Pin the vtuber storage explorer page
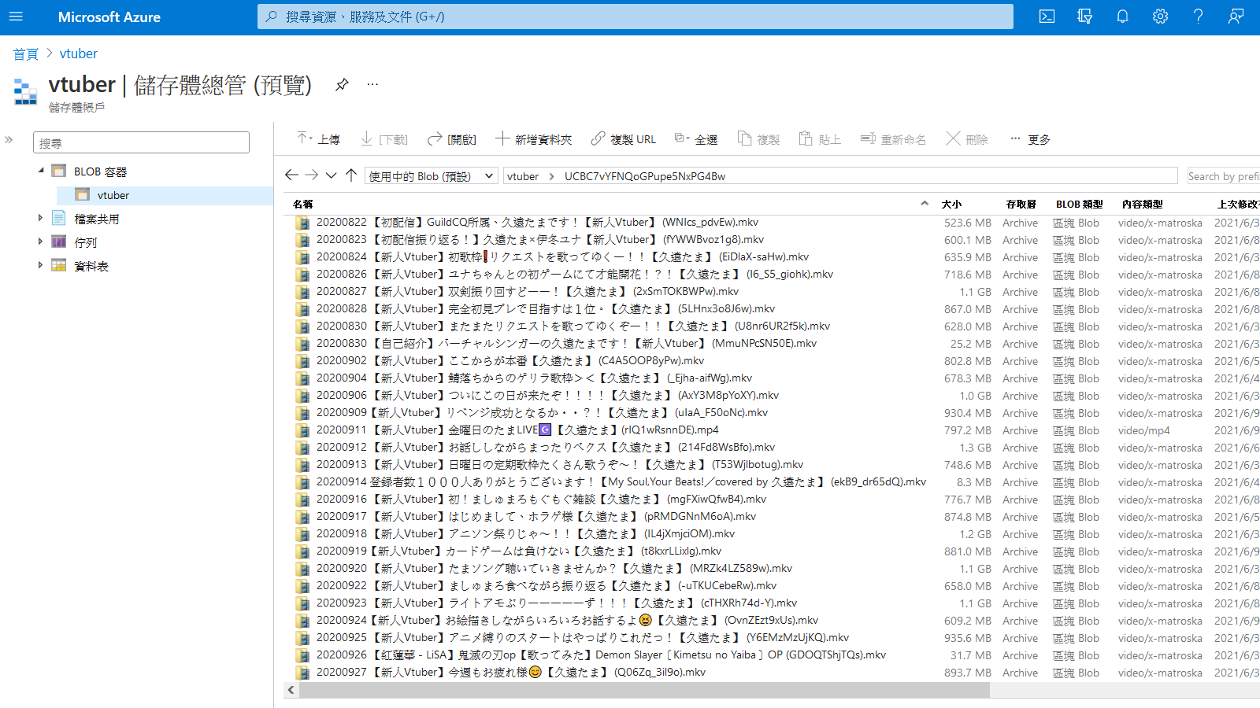Screen dimensions: 1260x708 click(x=342, y=85)
